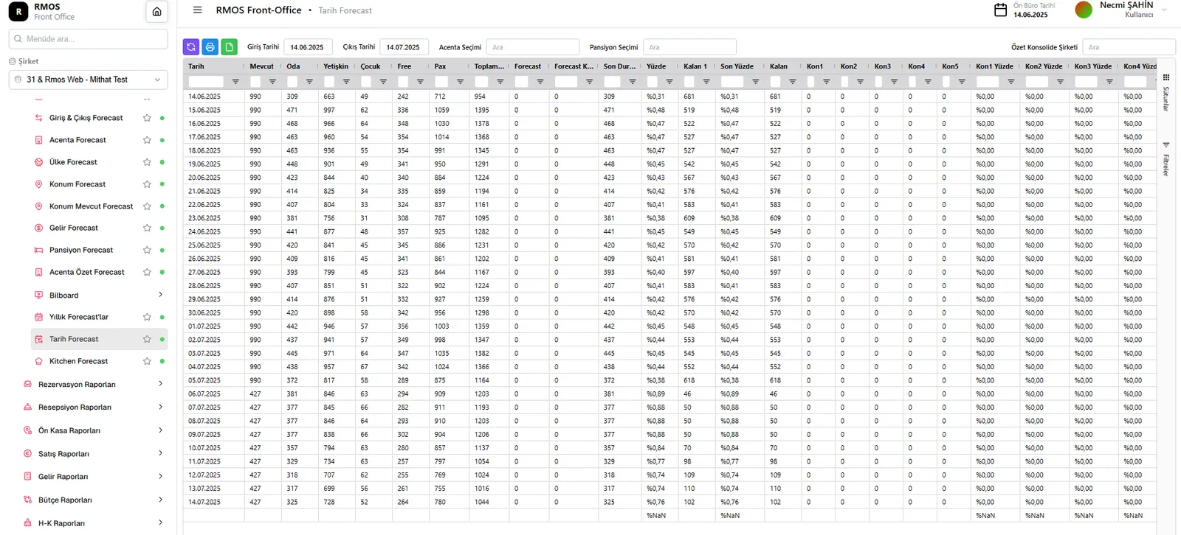Screen dimensions: 1181x535
Task: Print the Tarih Forecast report
Action: point(210,47)
